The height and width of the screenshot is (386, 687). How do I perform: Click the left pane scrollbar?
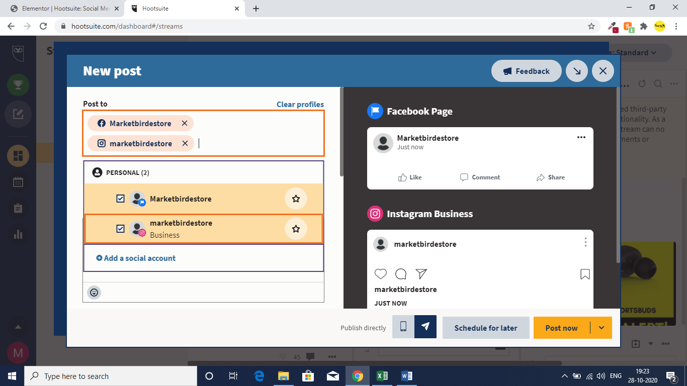click(x=341, y=132)
